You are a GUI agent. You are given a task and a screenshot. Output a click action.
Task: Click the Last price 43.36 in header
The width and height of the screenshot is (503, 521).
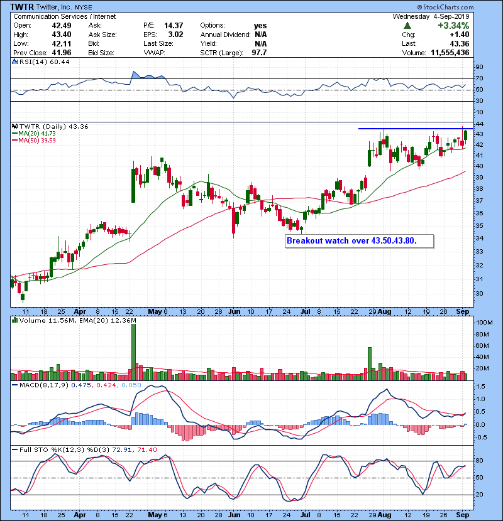click(x=460, y=43)
